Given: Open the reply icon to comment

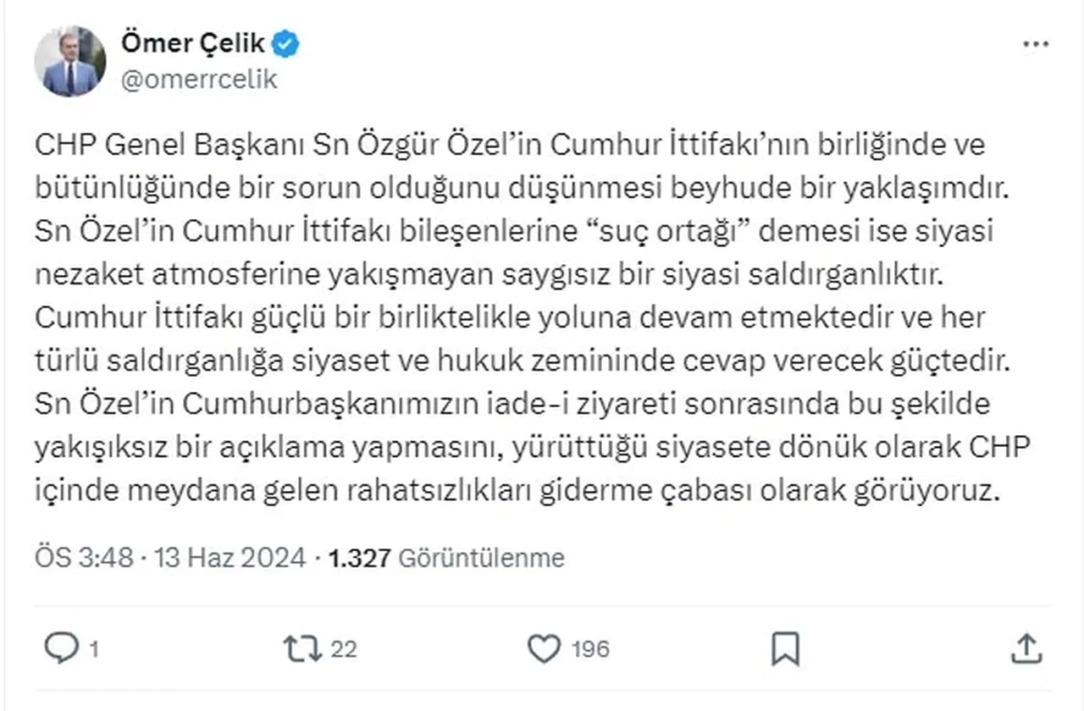Looking at the screenshot, I should click(60, 649).
